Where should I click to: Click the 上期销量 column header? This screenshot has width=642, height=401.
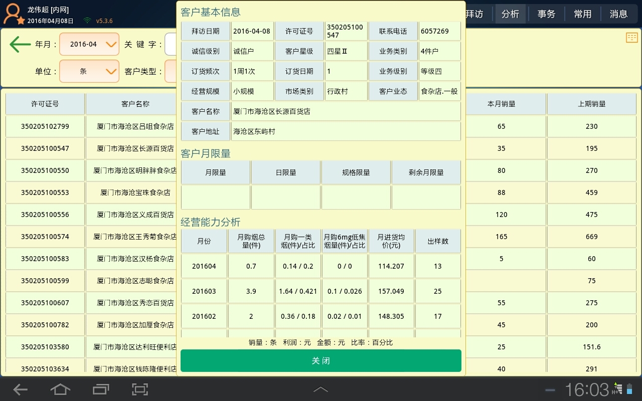pos(592,104)
